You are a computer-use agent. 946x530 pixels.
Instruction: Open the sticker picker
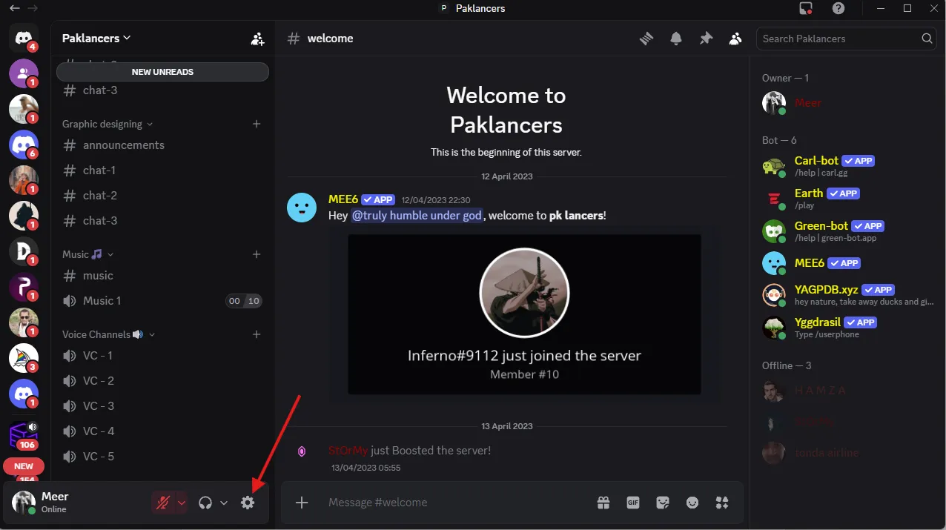click(x=663, y=503)
